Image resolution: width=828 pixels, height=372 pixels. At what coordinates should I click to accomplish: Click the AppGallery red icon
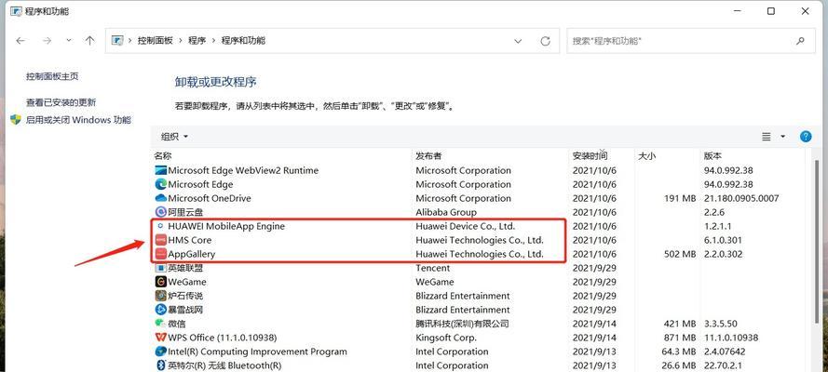click(x=160, y=254)
